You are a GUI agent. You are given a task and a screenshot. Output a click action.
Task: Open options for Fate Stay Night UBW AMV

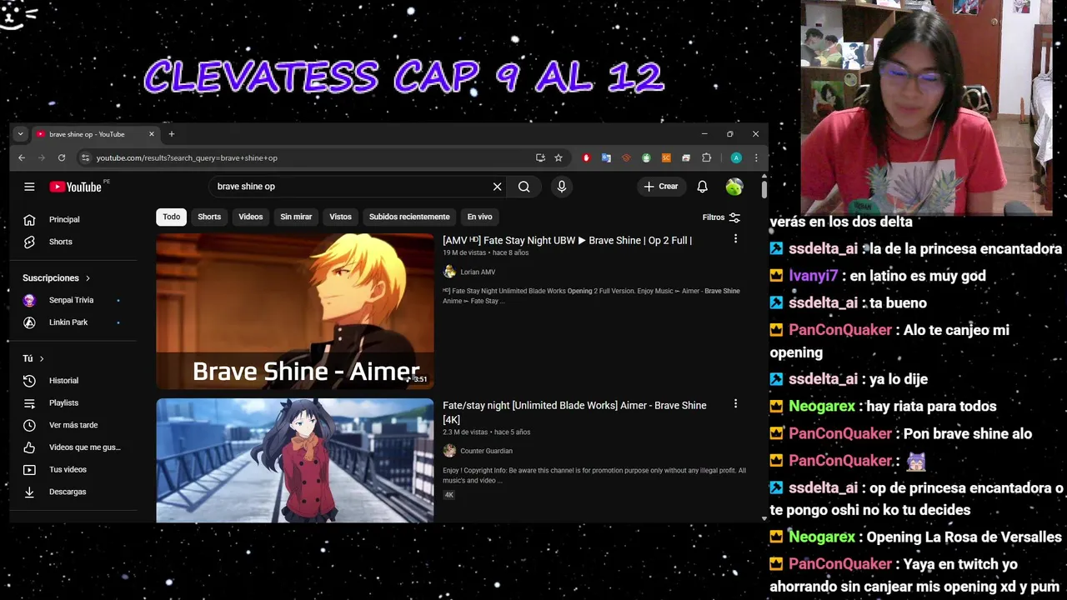735,239
